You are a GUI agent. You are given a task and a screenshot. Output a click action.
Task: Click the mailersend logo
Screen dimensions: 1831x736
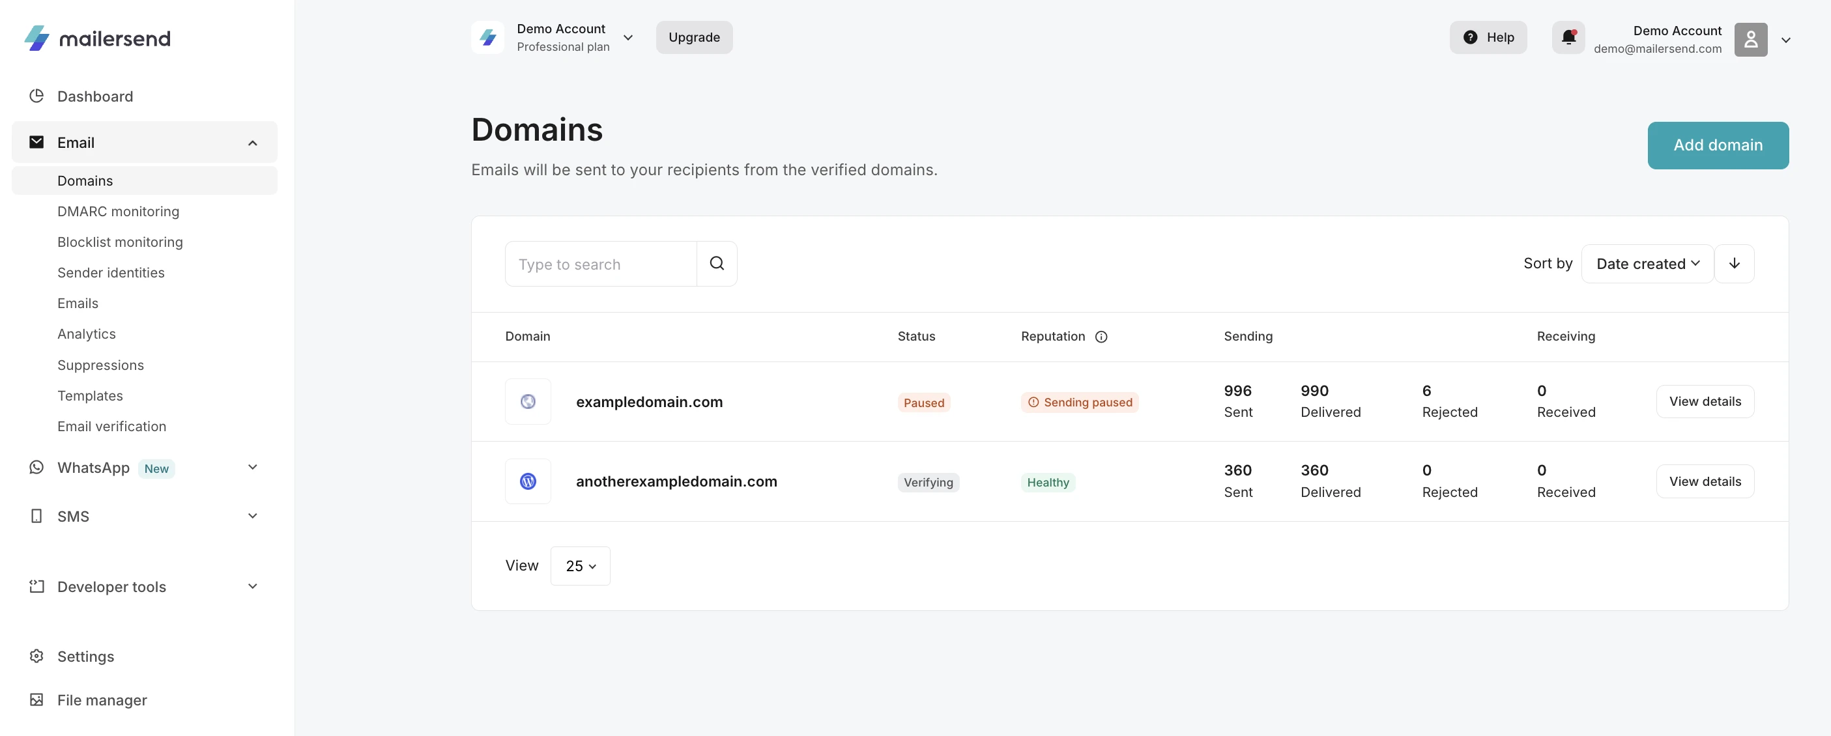pos(97,38)
